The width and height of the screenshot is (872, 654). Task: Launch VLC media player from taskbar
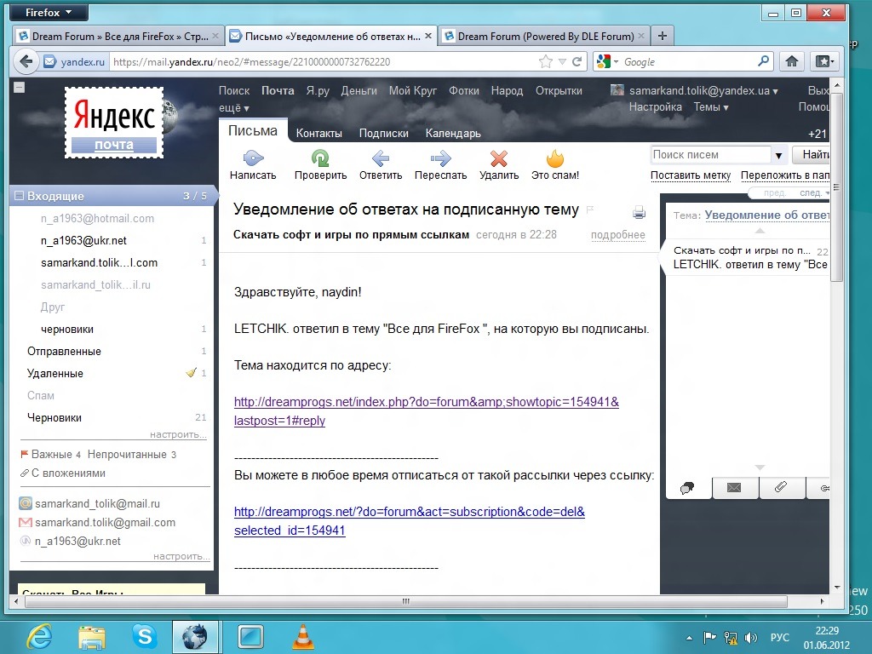(x=303, y=636)
